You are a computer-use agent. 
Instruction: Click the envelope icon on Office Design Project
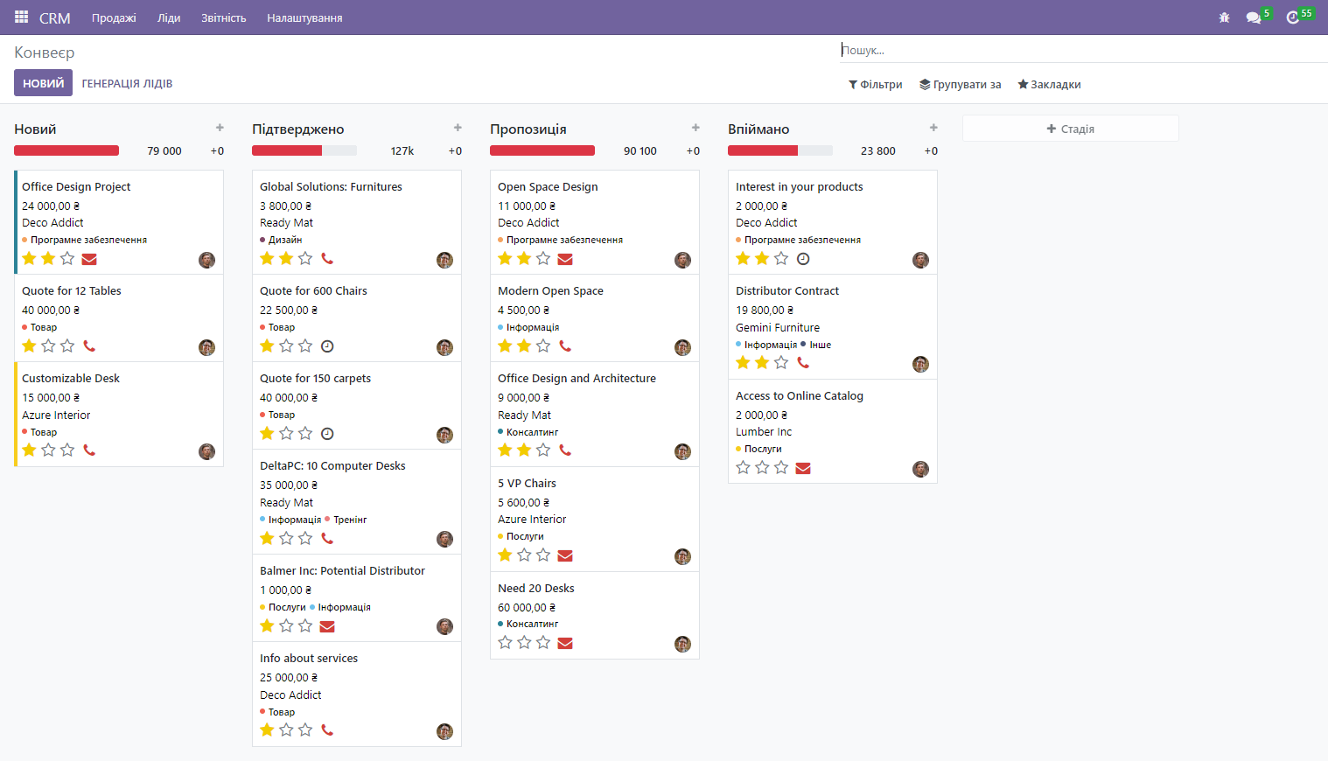(x=89, y=258)
